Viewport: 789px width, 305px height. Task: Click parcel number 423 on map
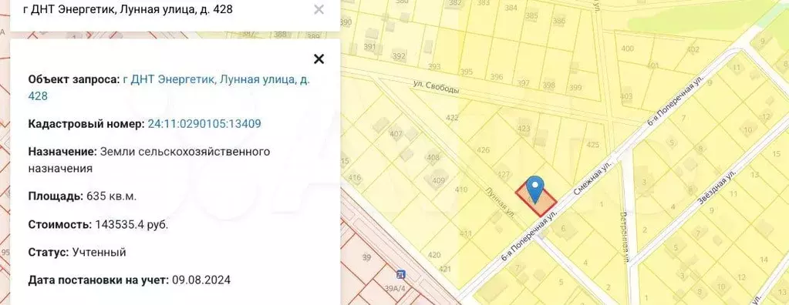click(524, 129)
